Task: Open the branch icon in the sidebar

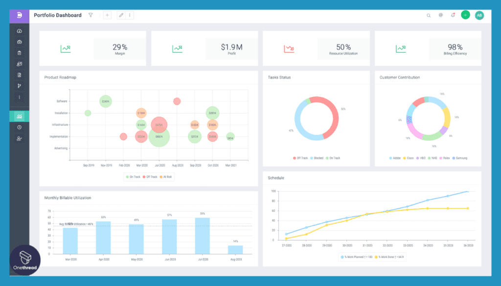Action: click(19, 86)
